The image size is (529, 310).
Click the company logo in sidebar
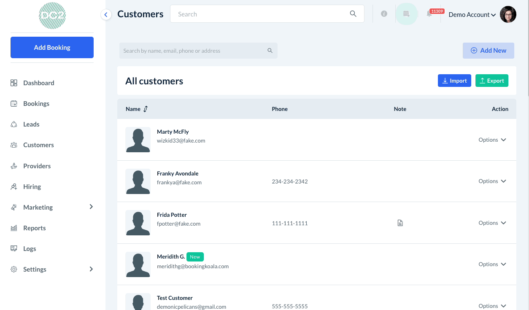click(52, 16)
